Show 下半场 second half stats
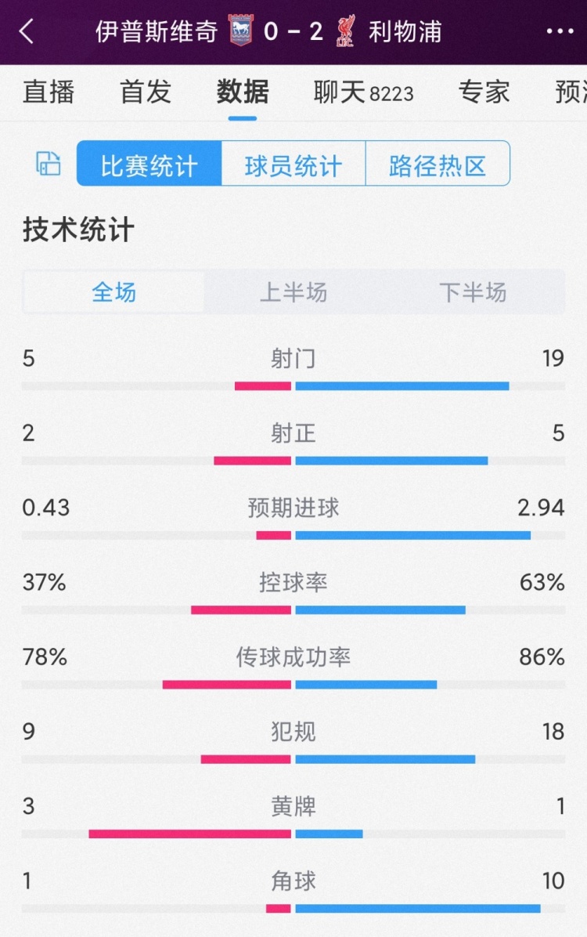 coord(473,292)
